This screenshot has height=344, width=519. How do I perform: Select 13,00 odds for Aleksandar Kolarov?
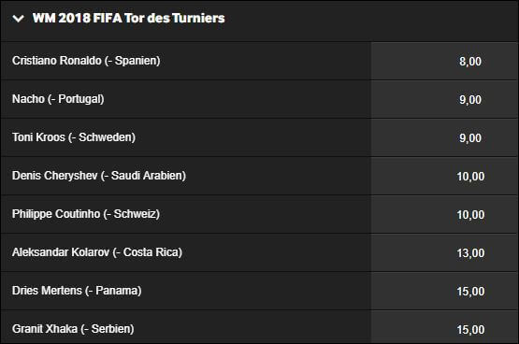444,253
